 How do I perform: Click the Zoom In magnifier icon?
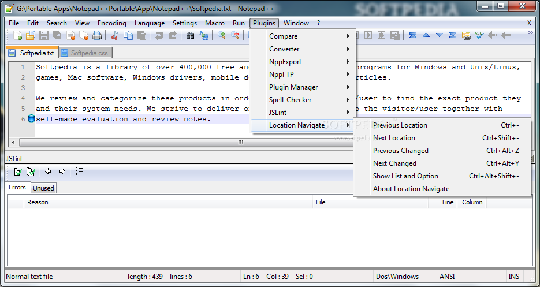click(x=221, y=35)
